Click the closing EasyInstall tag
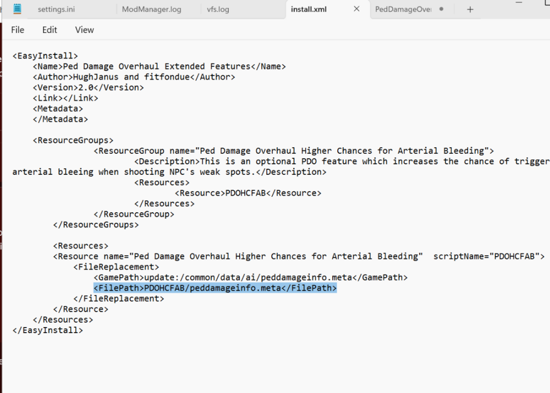This screenshot has height=393, width=550. [x=47, y=330]
